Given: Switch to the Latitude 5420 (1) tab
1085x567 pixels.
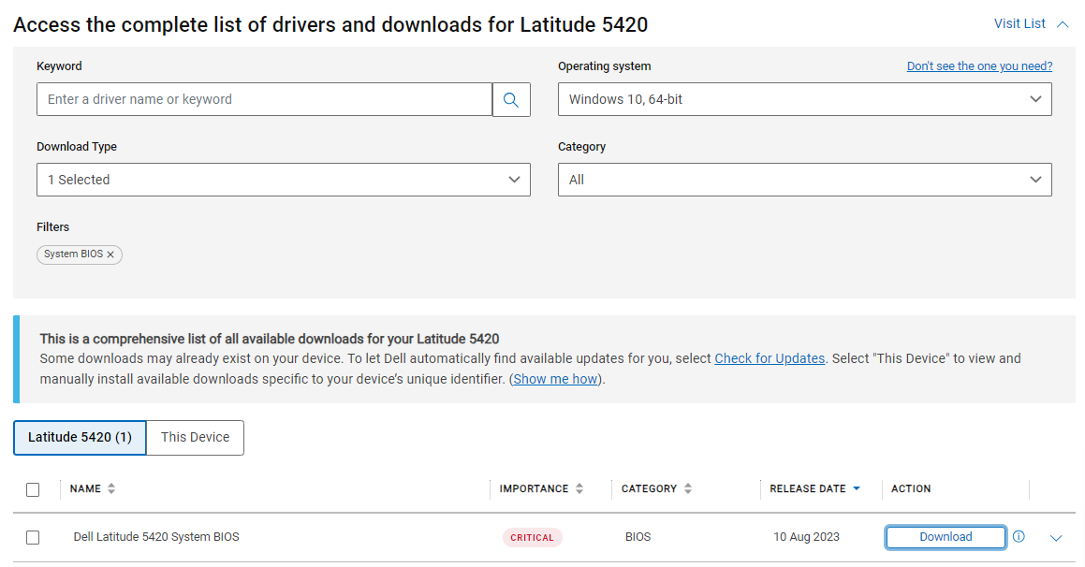Looking at the screenshot, I should (80, 438).
